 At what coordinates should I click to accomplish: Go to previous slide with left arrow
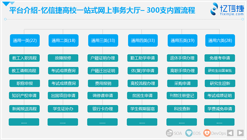230,133
